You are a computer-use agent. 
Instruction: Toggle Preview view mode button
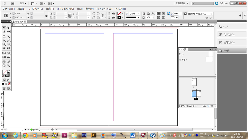tap(9, 89)
